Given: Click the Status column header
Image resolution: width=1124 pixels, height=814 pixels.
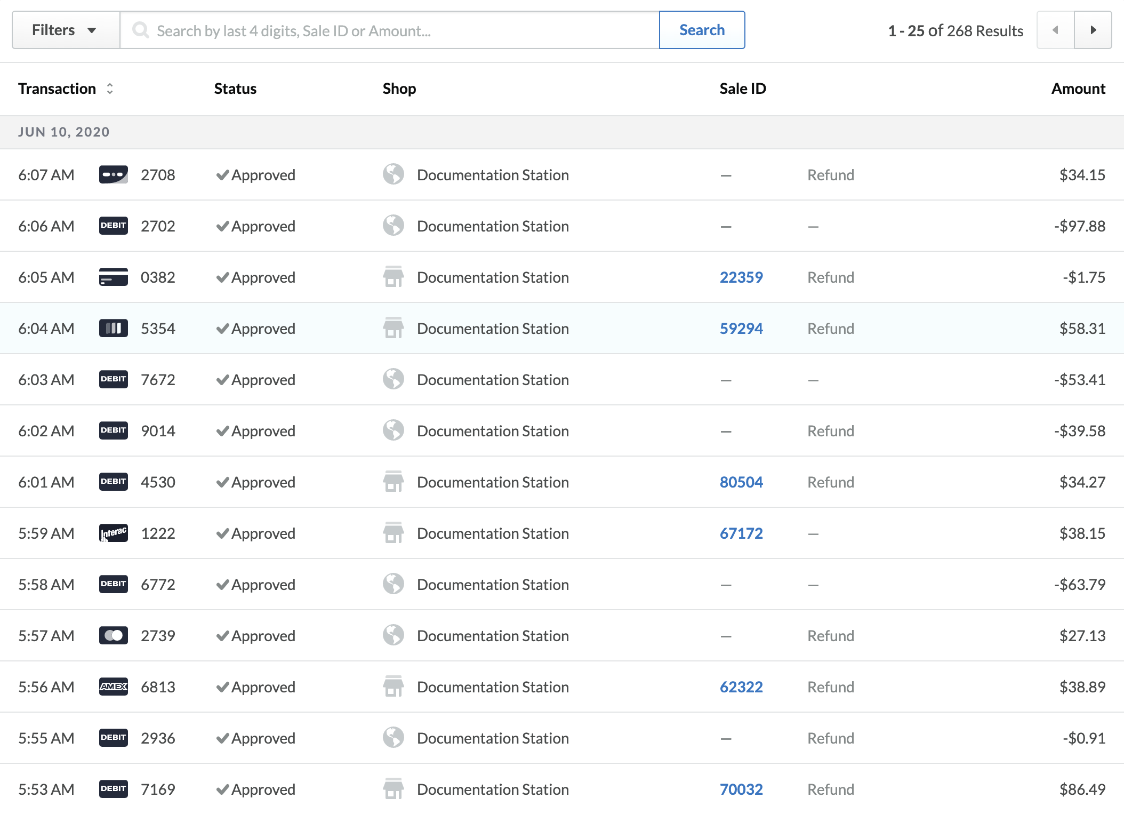Looking at the screenshot, I should coord(235,89).
